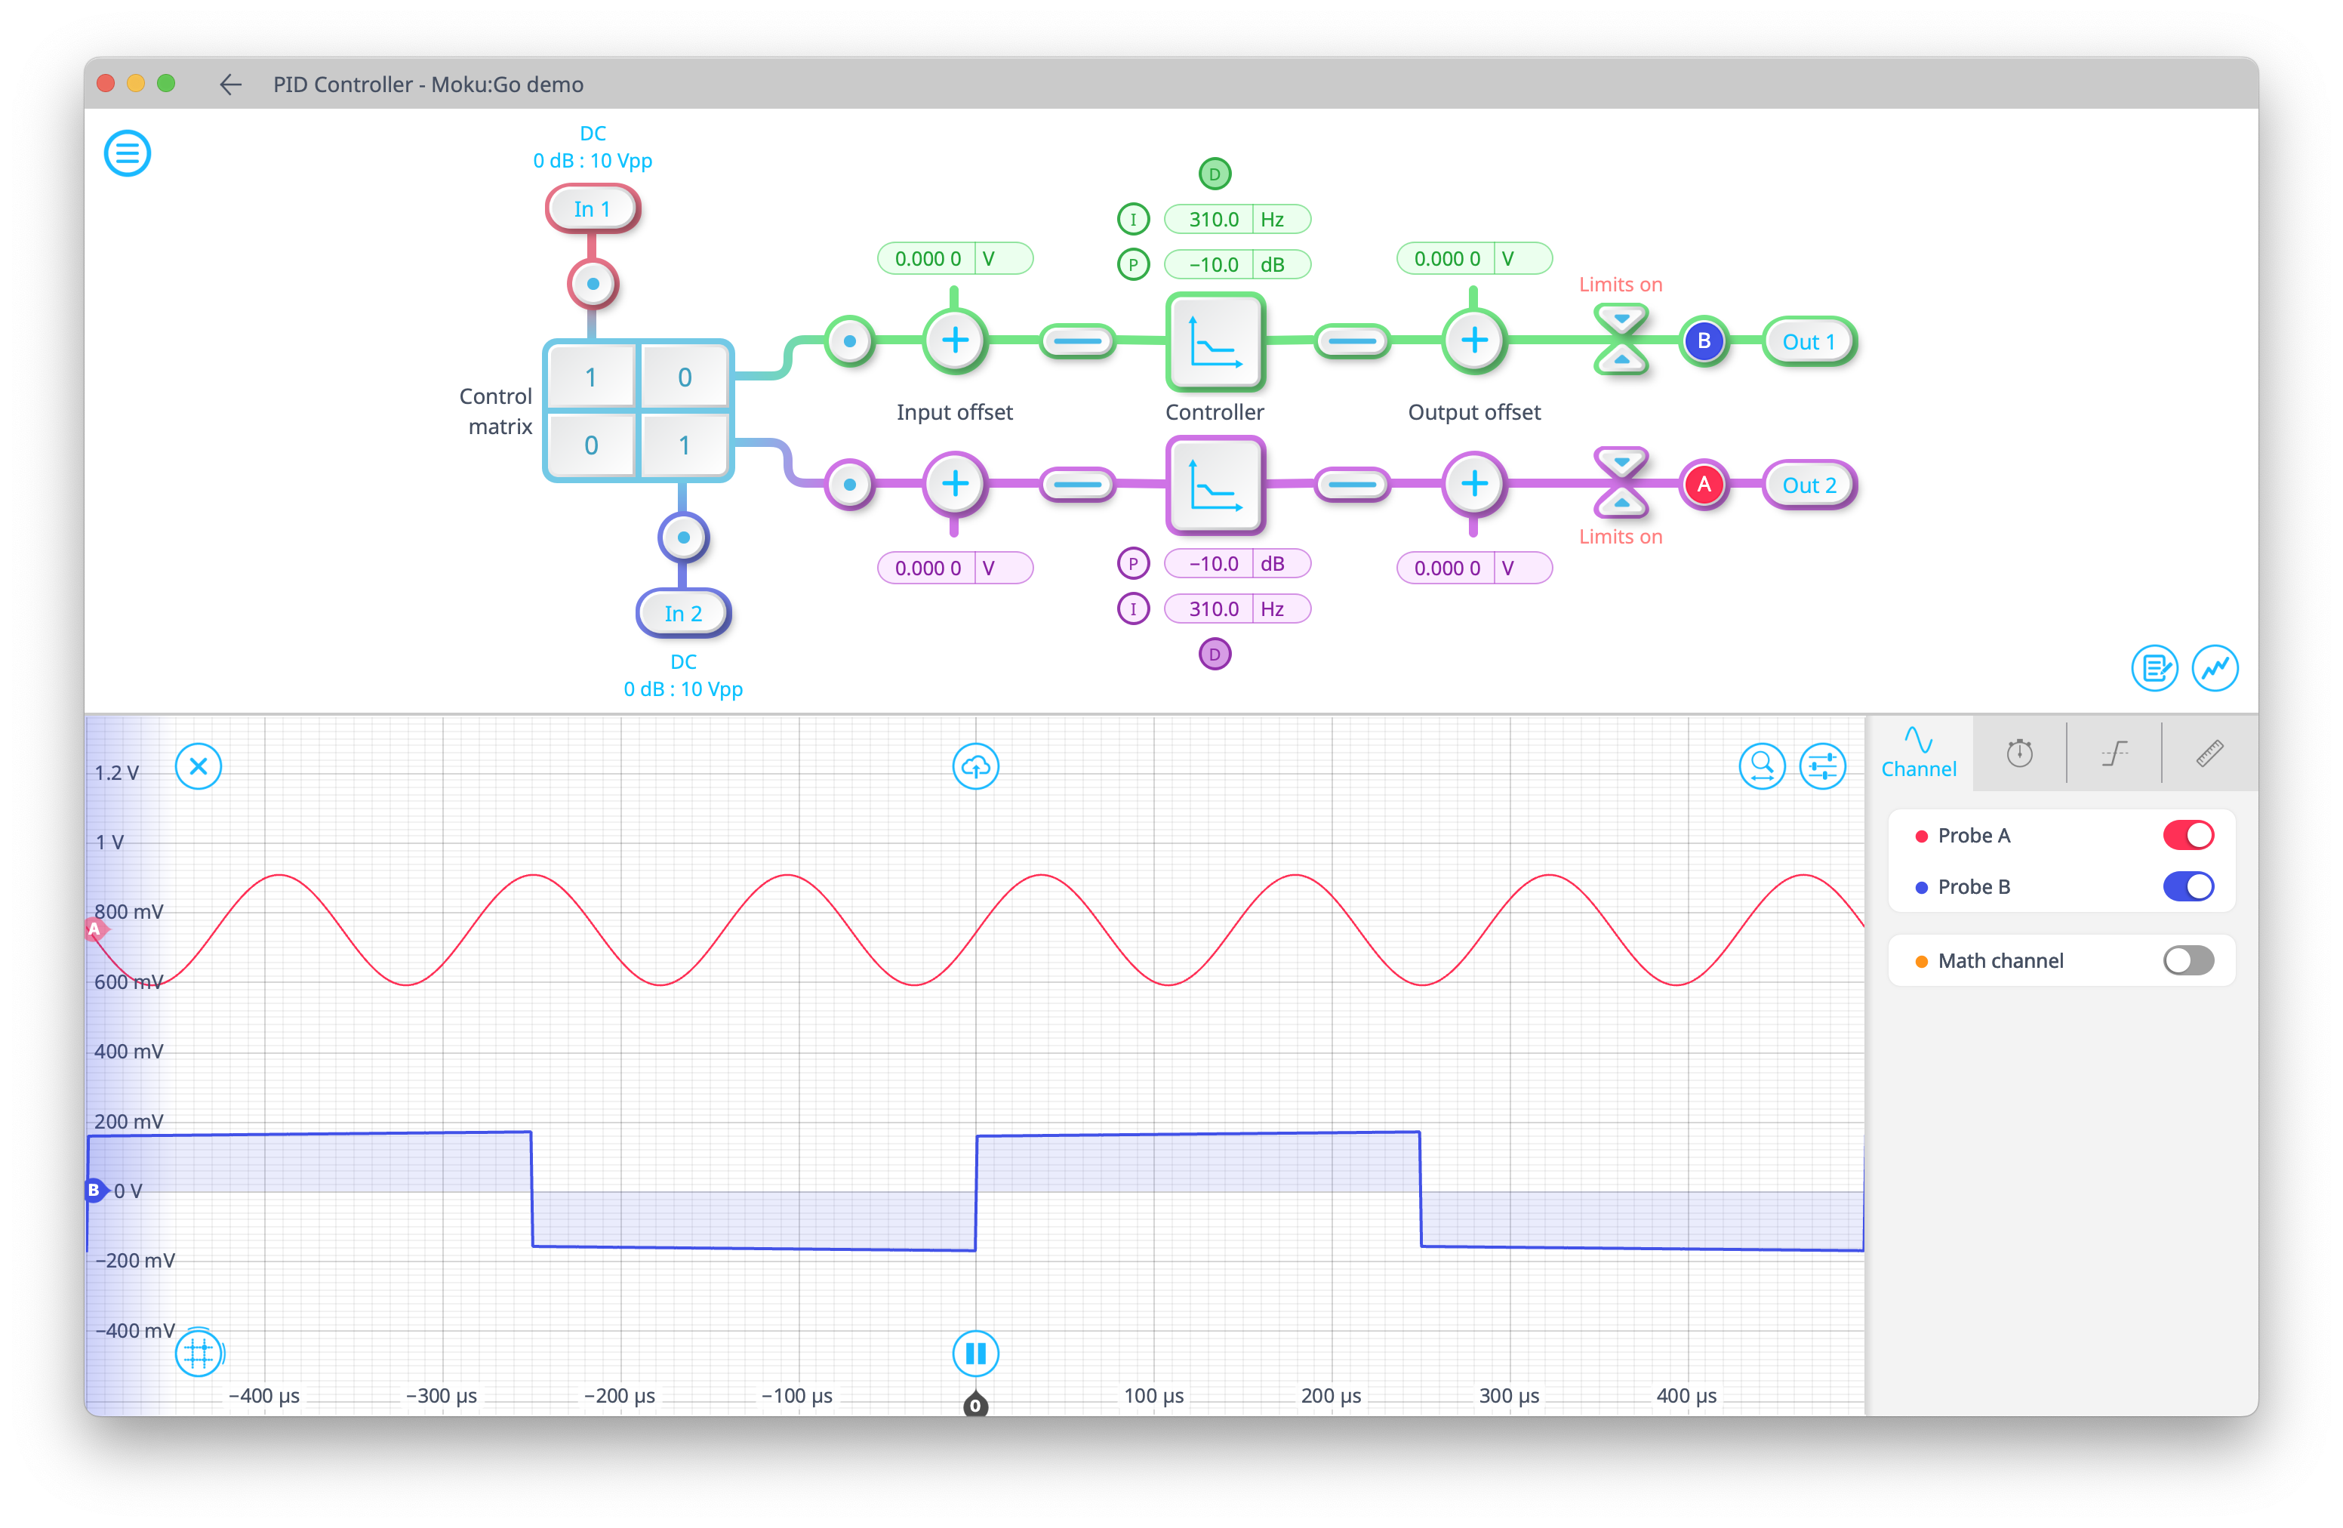The width and height of the screenshot is (2343, 1528).
Task: Toggle green channel D derivative button
Action: point(1215,174)
